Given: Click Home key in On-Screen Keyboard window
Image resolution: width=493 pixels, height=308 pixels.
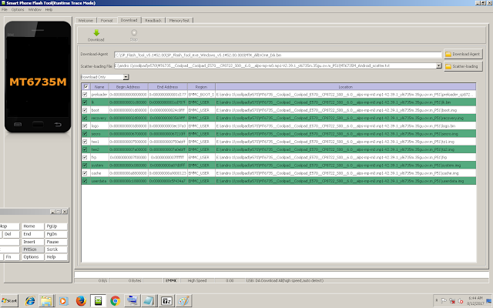Looking at the screenshot, I should (32, 226).
